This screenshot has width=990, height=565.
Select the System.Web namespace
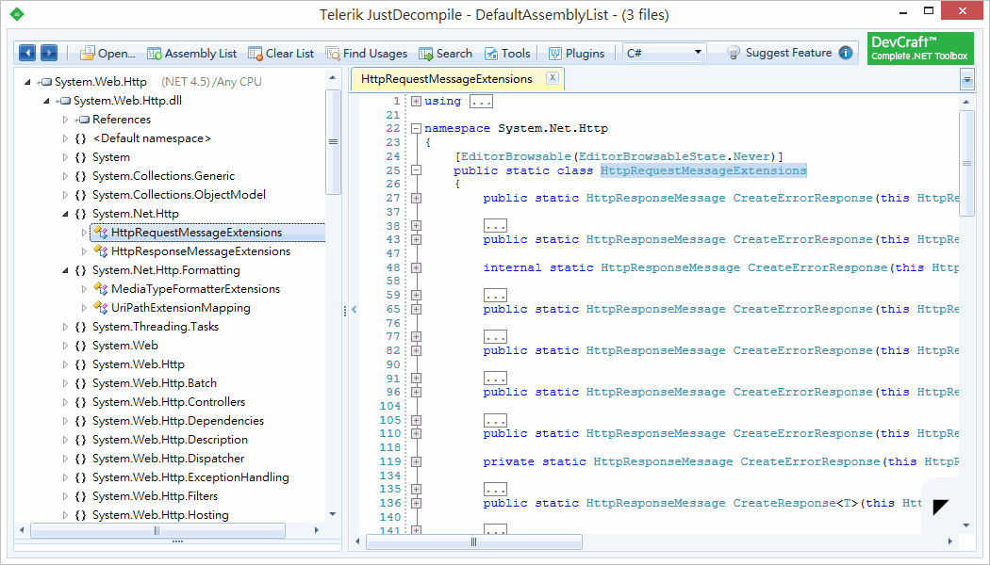tap(125, 346)
